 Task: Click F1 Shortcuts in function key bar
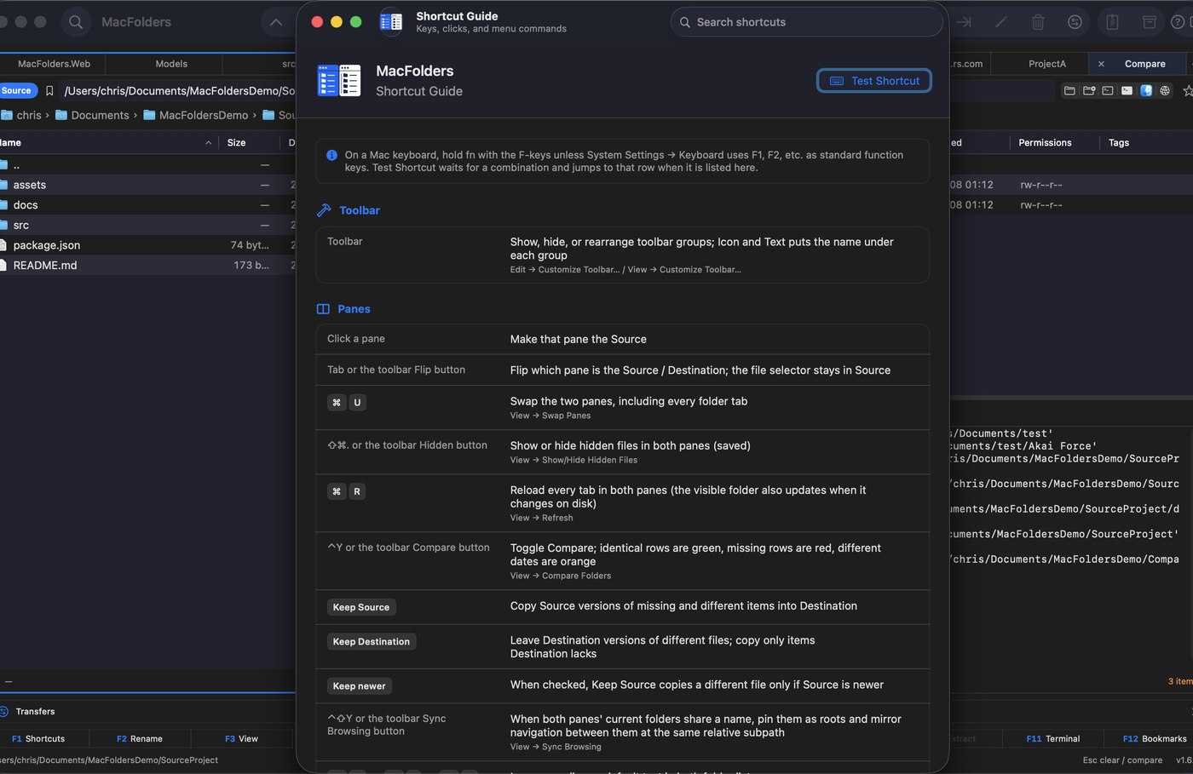38,738
